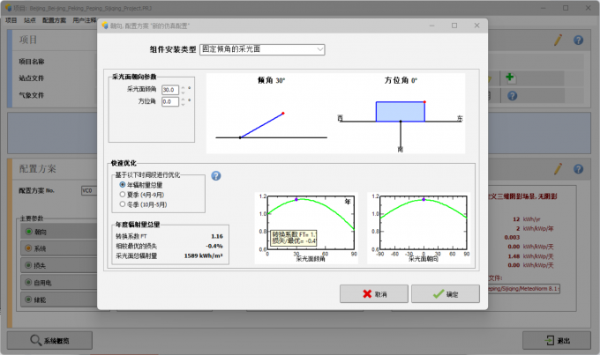Viewport: 600px width, 355px height.
Task: Click the 退出 button in the main window
Action: [557, 341]
